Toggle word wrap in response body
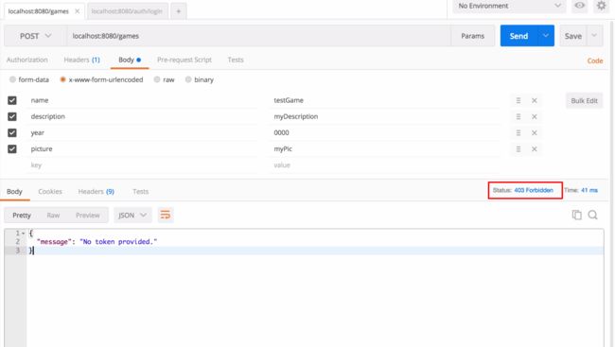The width and height of the screenshot is (615, 347). [x=166, y=215]
